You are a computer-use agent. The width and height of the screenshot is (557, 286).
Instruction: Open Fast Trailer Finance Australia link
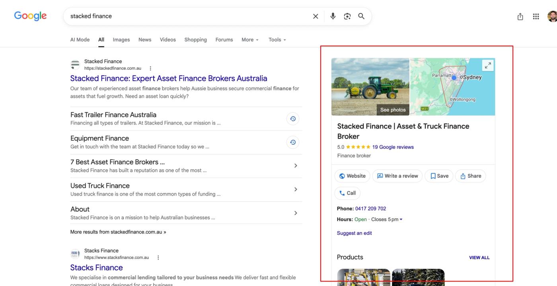(113, 115)
